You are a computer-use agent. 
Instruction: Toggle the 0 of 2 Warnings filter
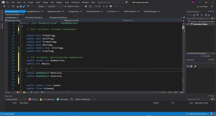click(47, 99)
